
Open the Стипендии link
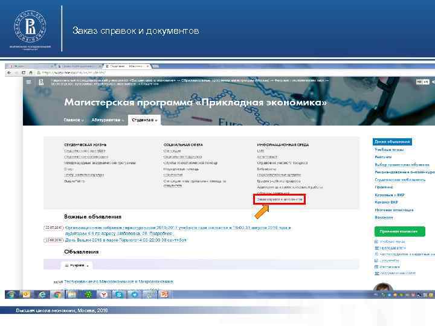172,151
